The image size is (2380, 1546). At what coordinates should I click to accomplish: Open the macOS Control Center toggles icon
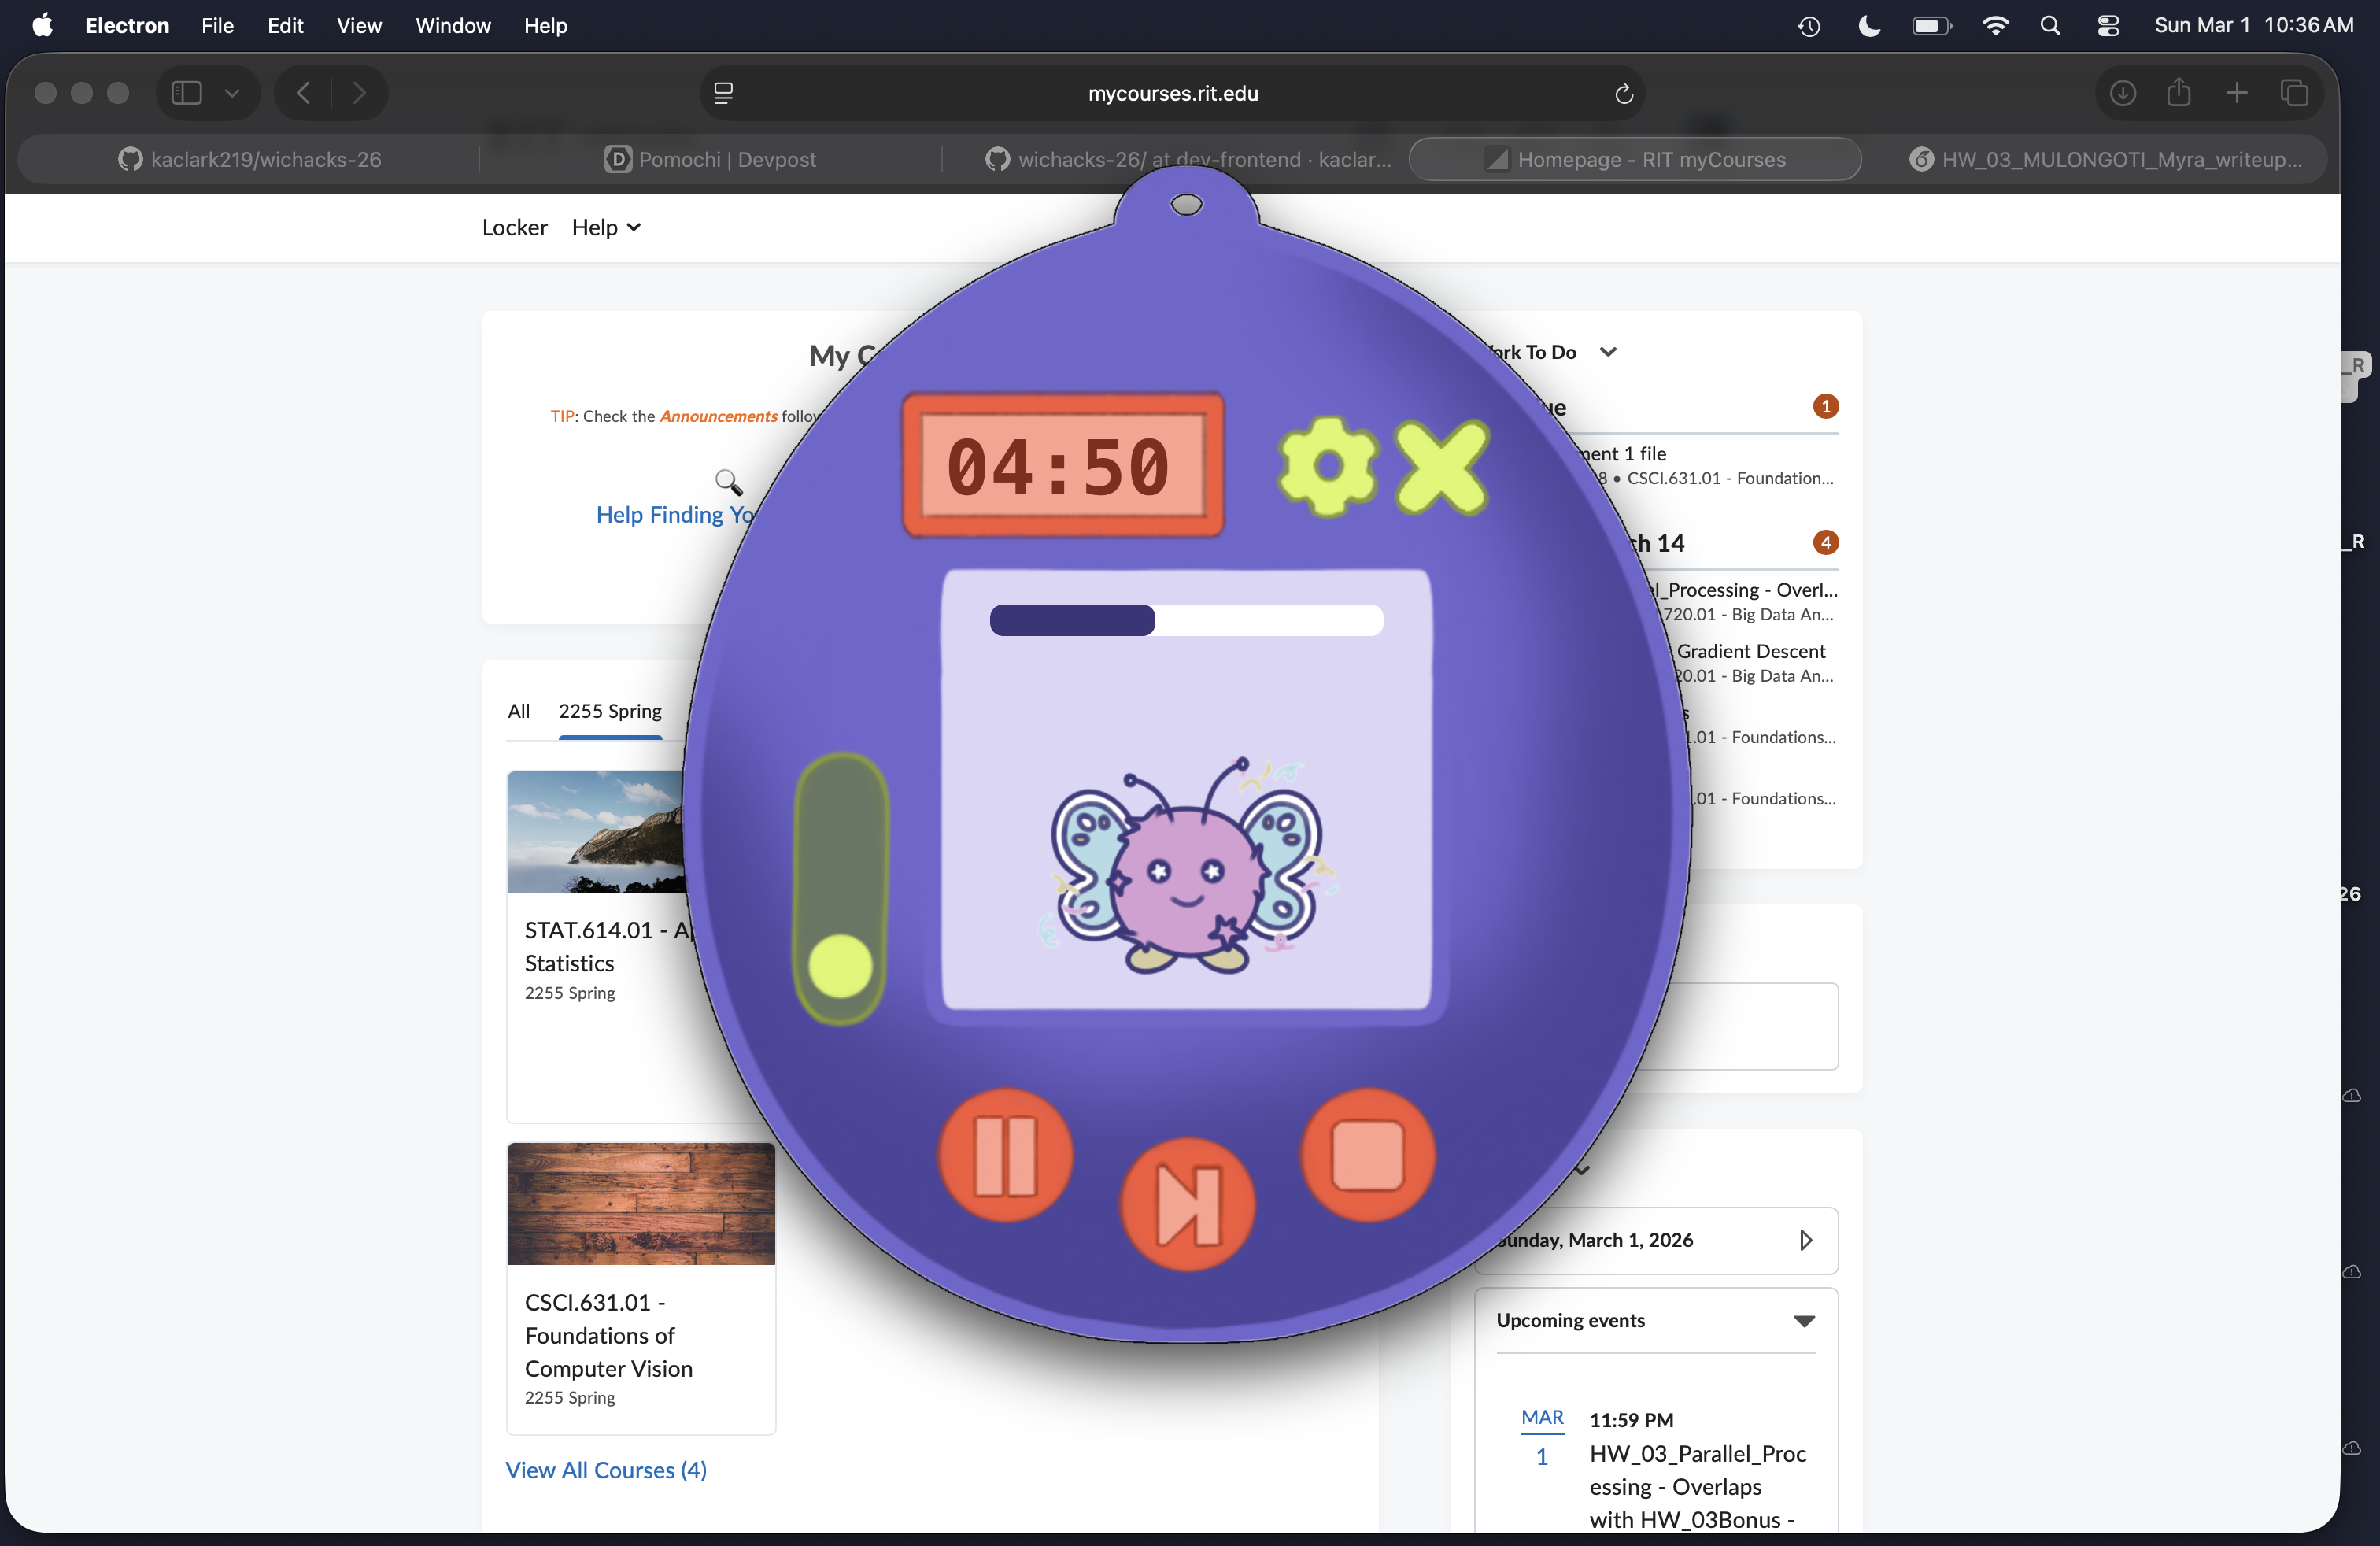pos(2108,26)
